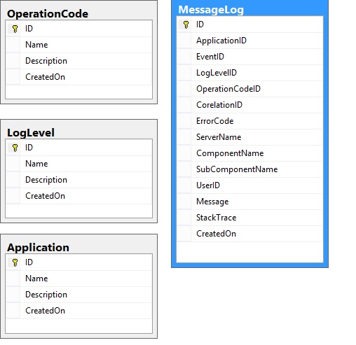
Task: Click the Description column in OperationCode table
Action: [79, 61]
